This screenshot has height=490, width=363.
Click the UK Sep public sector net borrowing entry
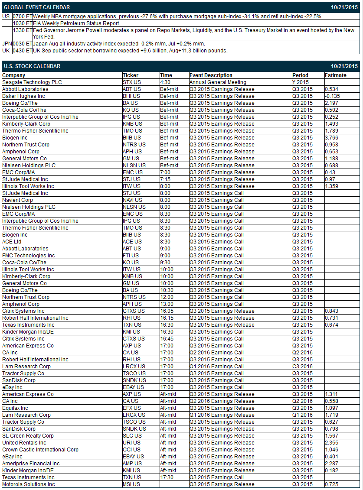pos(130,51)
